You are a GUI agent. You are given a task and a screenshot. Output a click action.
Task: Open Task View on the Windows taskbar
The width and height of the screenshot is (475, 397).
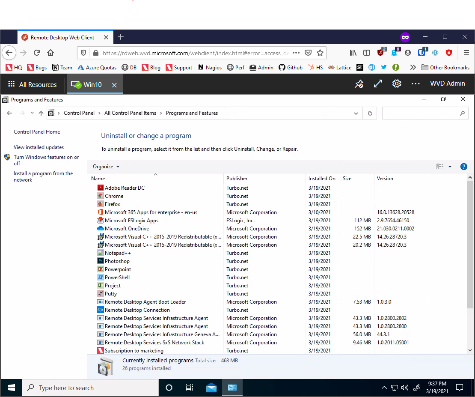point(190,388)
